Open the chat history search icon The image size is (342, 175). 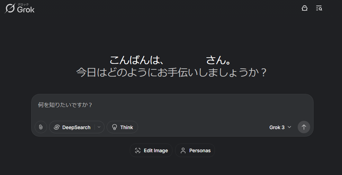[x=319, y=8]
